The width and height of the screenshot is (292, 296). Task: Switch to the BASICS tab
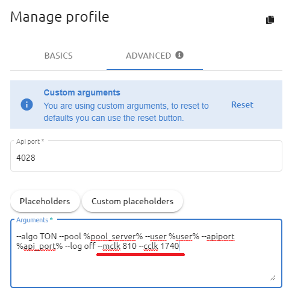pyautogui.click(x=58, y=56)
